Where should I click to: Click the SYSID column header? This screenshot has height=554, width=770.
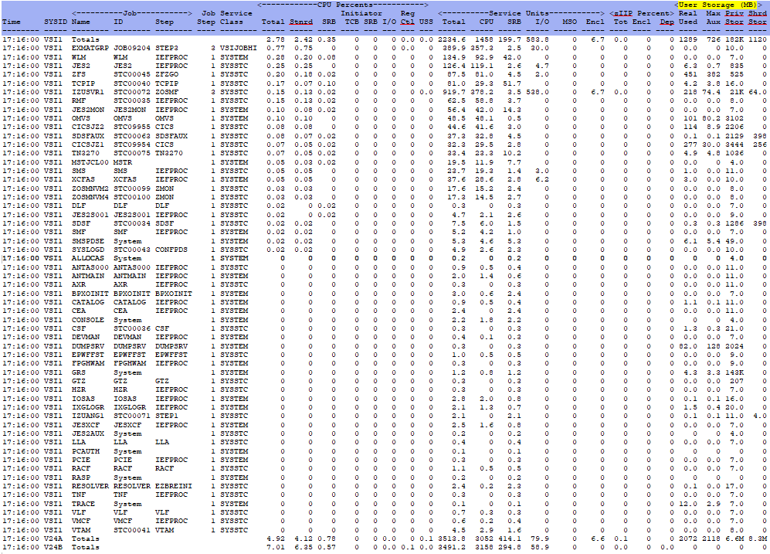tap(56, 22)
